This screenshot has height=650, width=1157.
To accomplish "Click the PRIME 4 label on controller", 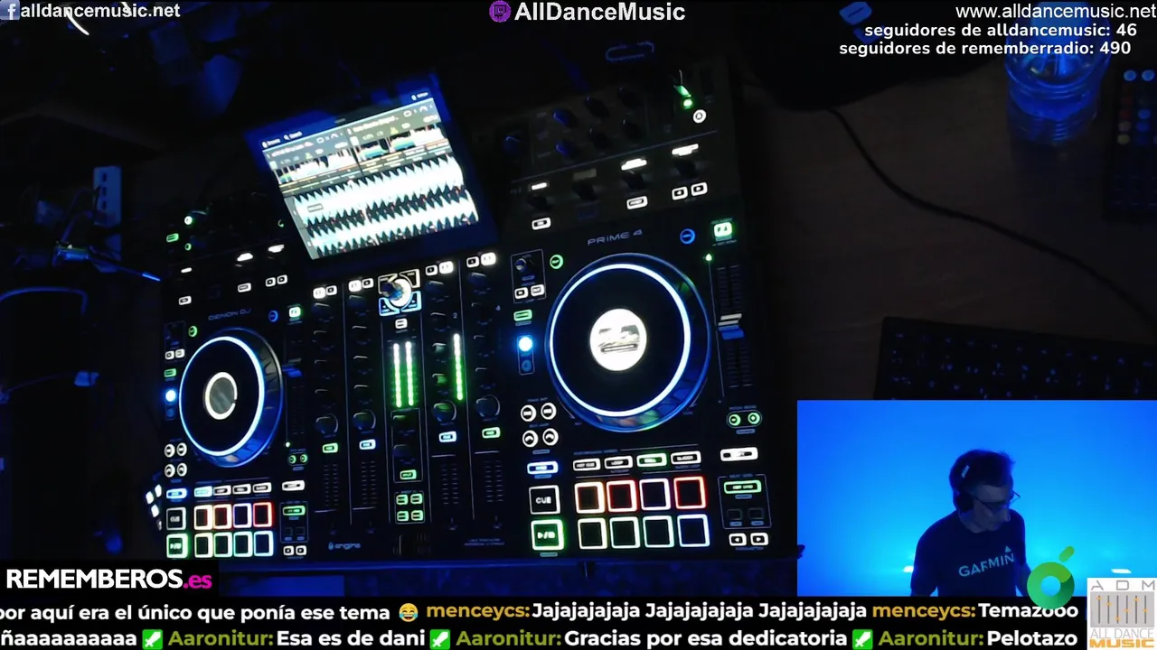I will tap(615, 239).
